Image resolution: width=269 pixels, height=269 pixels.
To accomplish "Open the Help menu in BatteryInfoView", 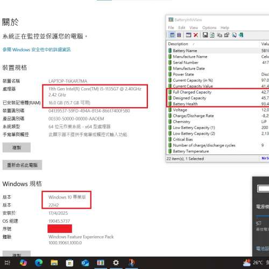I will [224, 27].
